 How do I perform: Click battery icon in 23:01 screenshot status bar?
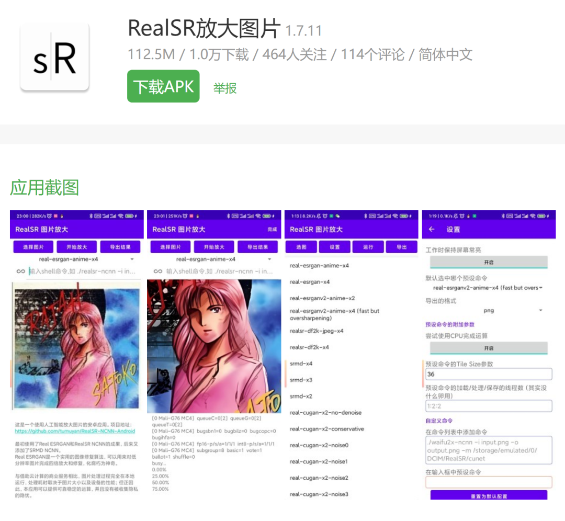tap(267, 216)
